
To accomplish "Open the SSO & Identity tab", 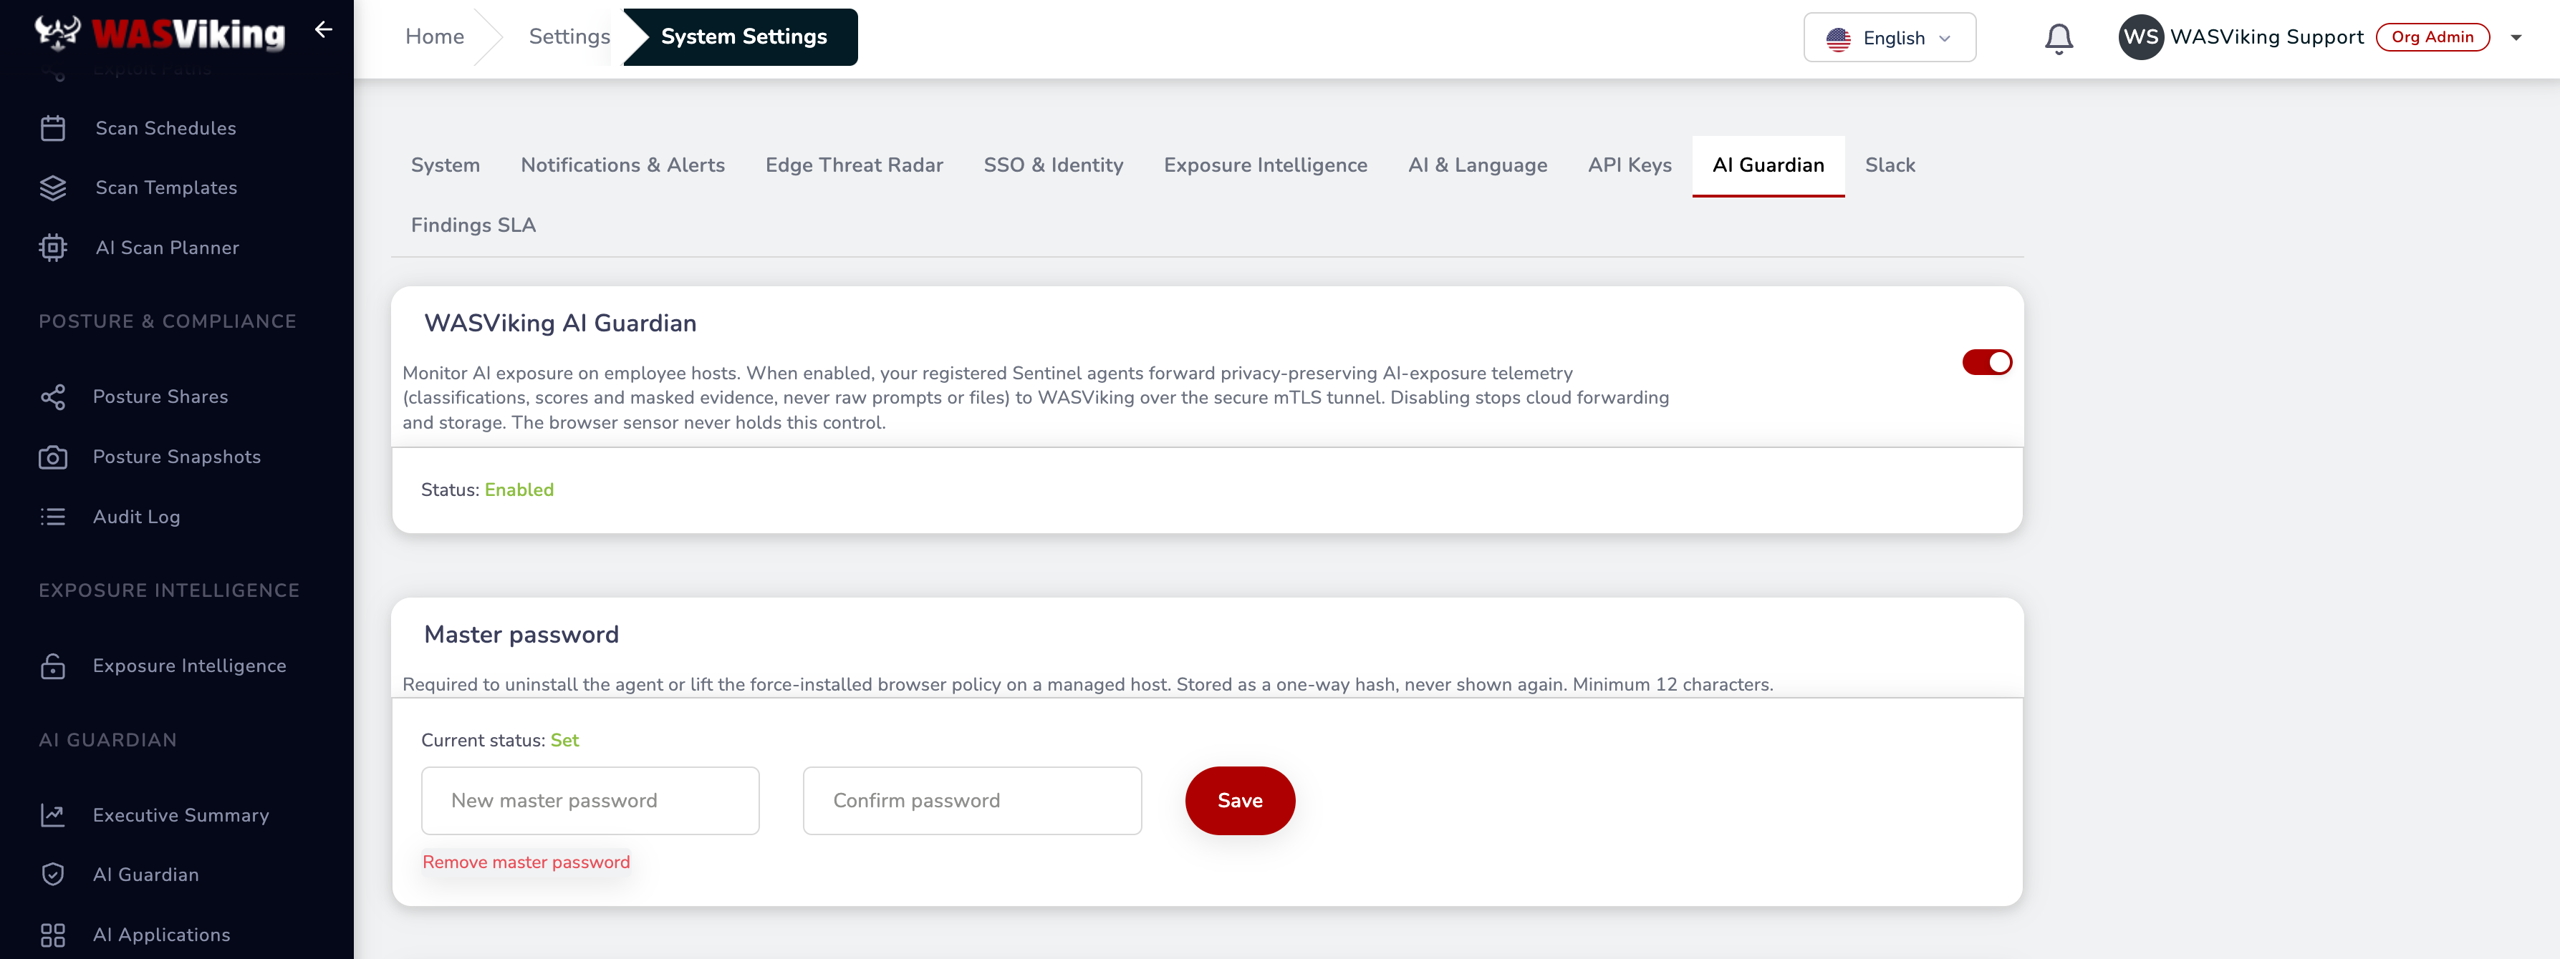I will coord(1052,165).
